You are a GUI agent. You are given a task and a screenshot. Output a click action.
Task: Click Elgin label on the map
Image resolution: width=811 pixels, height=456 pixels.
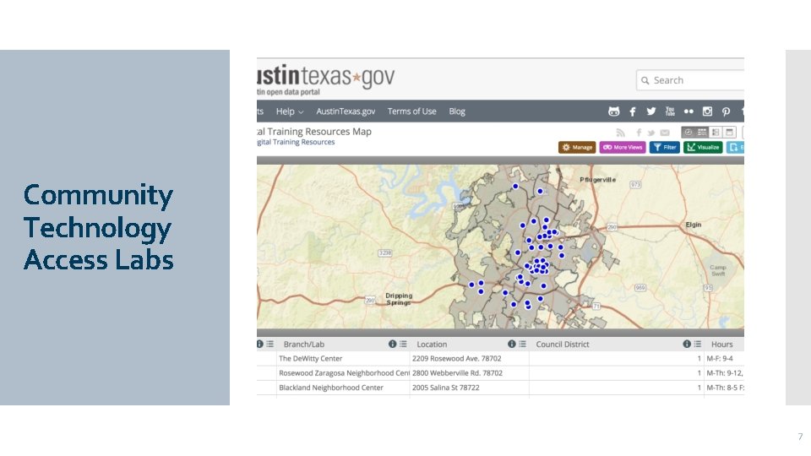click(693, 225)
